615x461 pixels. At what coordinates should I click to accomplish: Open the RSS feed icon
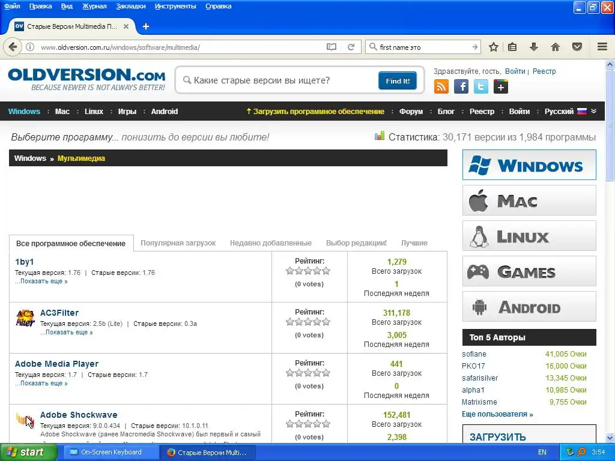pyautogui.click(x=441, y=86)
